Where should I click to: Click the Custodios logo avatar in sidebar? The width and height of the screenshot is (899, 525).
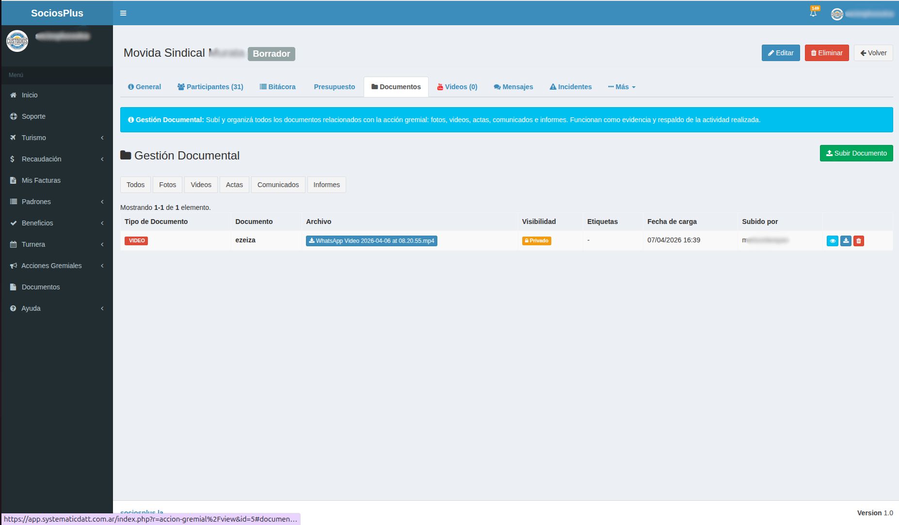coord(17,41)
